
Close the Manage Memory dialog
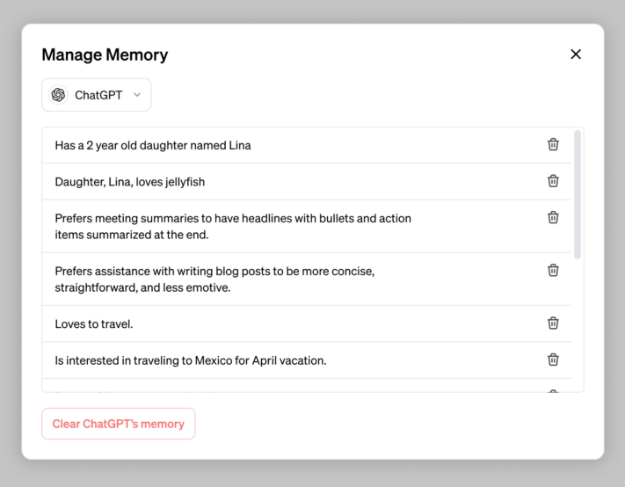pyautogui.click(x=576, y=55)
